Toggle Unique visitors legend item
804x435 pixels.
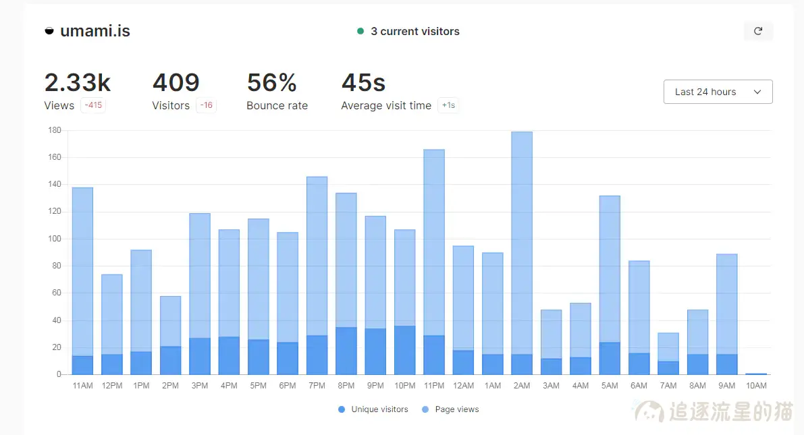tap(373, 409)
